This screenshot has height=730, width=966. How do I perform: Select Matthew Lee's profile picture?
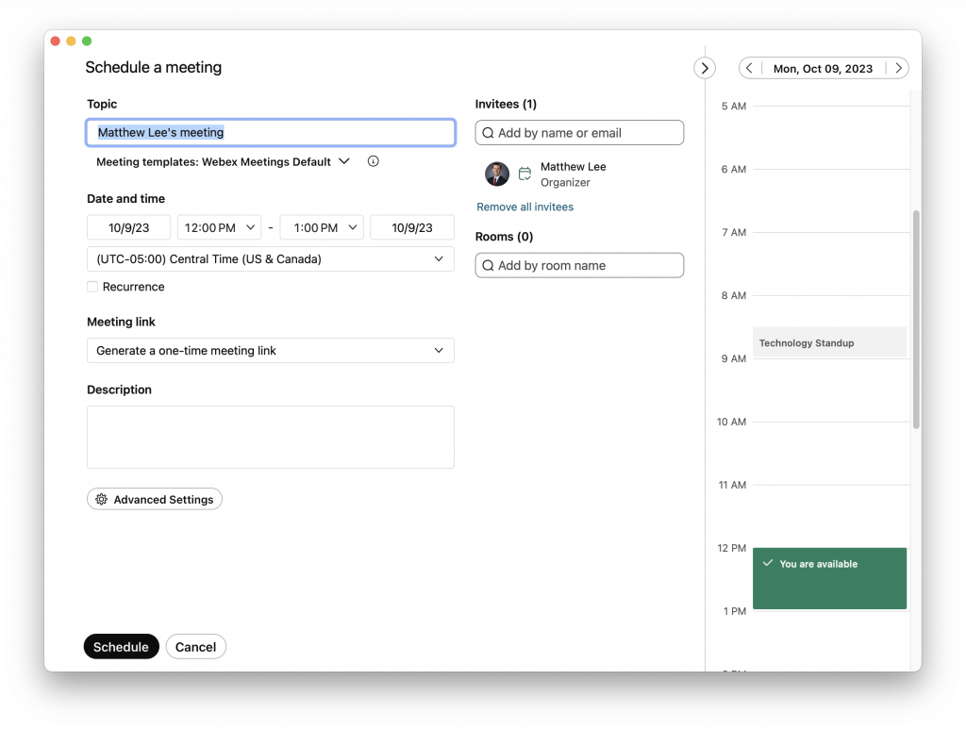(x=496, y=174)
